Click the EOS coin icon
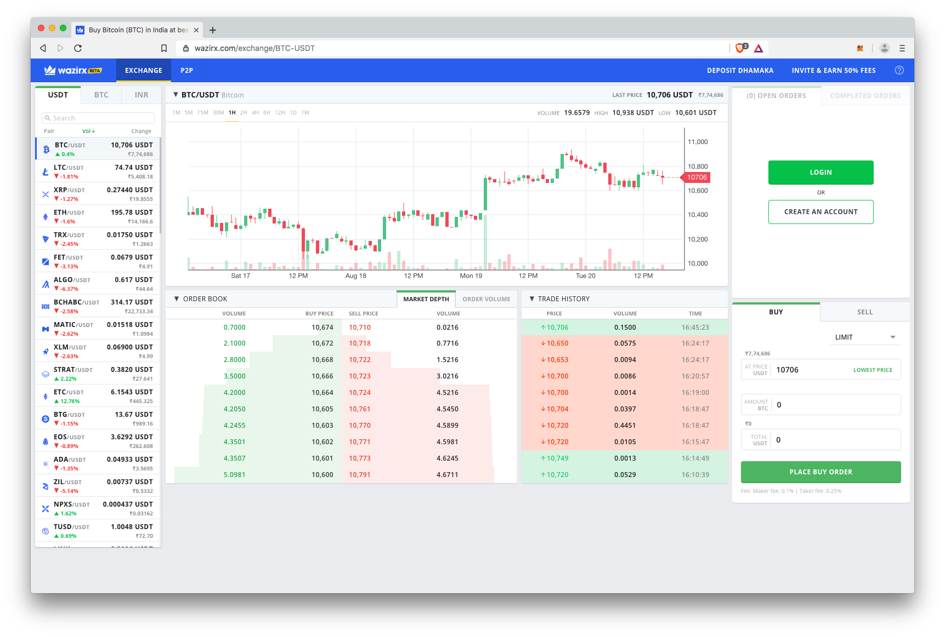This screenshot has height=637, width=945. point(46,441)
